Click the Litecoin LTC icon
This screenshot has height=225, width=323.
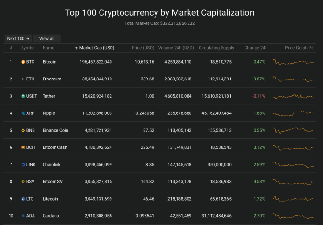point(23,199)
